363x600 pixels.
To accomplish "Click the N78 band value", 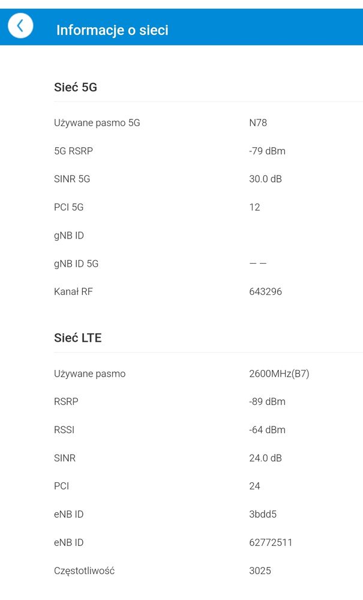I will 258,123.
